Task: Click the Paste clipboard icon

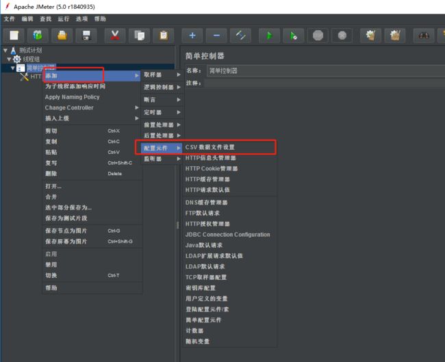Action: [x=163, y=36]
